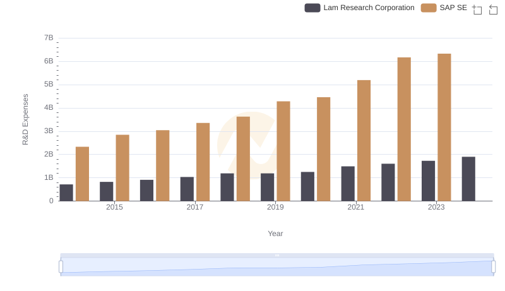505x291 pixels.
Task: Click Lam Research bar for 2023
Action: click(x=428, y=181)
